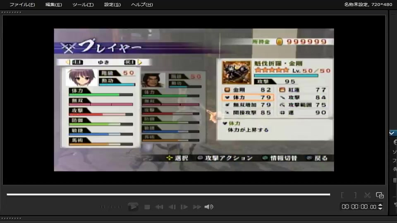This screenshot has width=397, height=223.
Task: Toggle the checkmark at right panel edge
Action: pyautogui.click(x=392, y=133)
